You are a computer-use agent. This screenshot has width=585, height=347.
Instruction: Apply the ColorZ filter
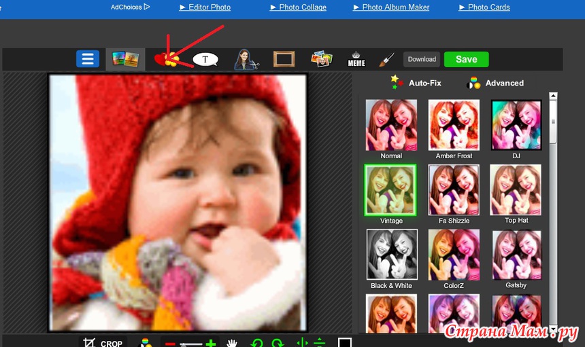point(454,255)
